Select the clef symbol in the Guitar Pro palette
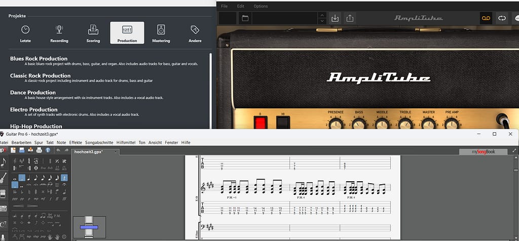The image size is (519, 241). pyautogui.click(x=15, y=161)
